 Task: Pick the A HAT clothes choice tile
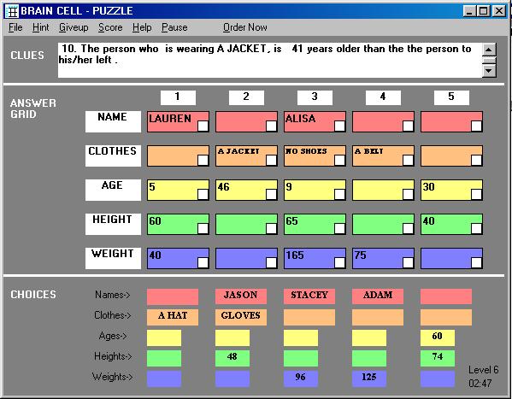click(173, 317)
